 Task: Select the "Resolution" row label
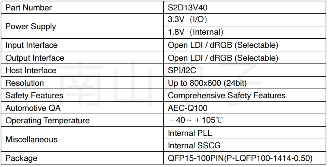pyautogui.click(x=25, y=83)
